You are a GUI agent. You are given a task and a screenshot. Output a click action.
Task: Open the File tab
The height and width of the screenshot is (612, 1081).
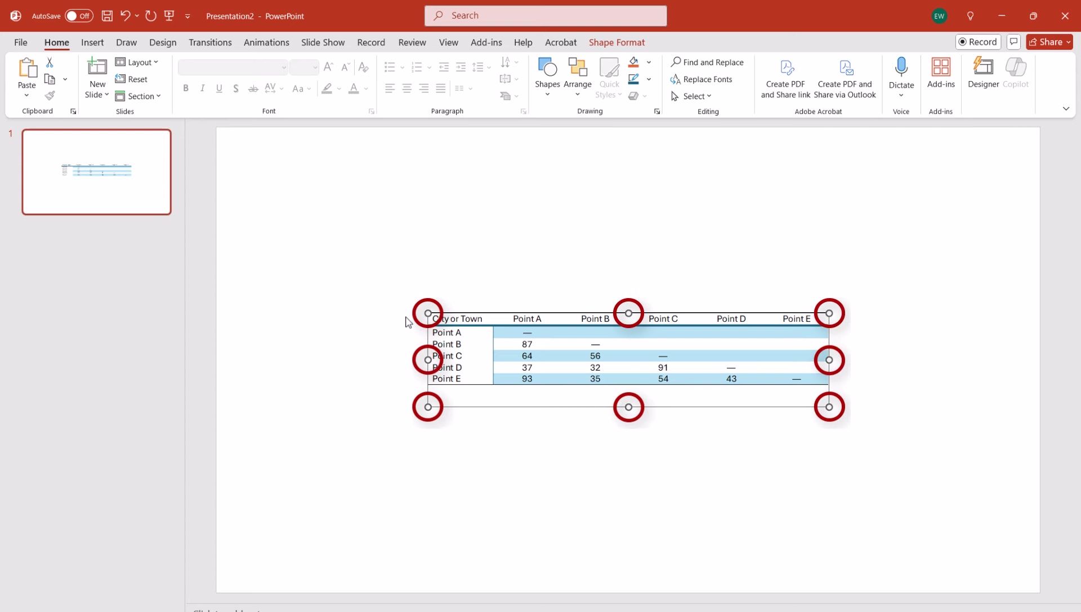(x=21, y=42)
